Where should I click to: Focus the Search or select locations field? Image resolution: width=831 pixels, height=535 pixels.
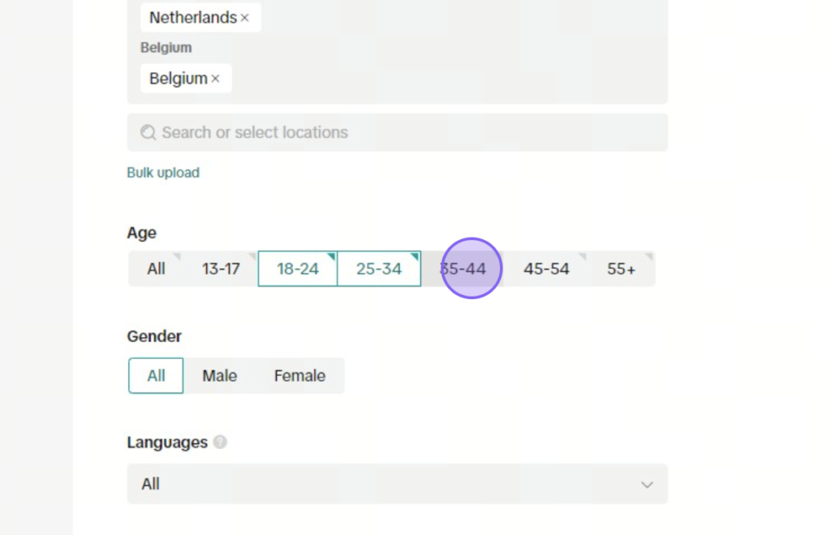pos(397,132)
